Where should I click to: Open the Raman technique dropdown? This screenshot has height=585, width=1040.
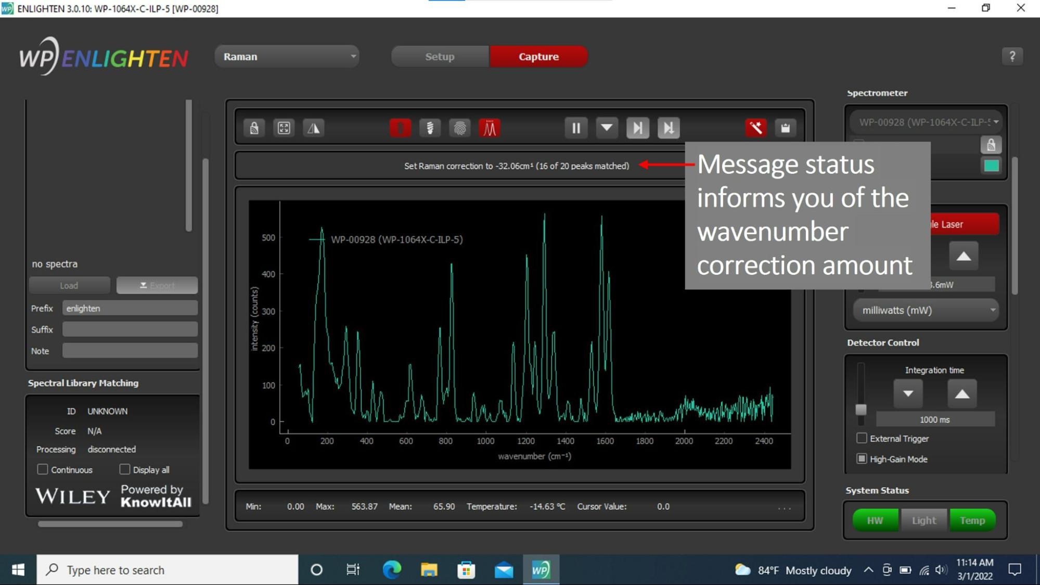tap(287, 57)
